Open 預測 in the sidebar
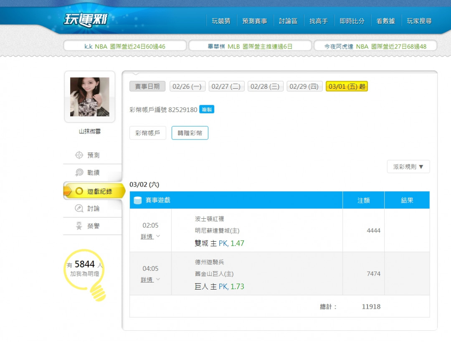Screen dimensions: 451x342 click(x=93, y=155)
